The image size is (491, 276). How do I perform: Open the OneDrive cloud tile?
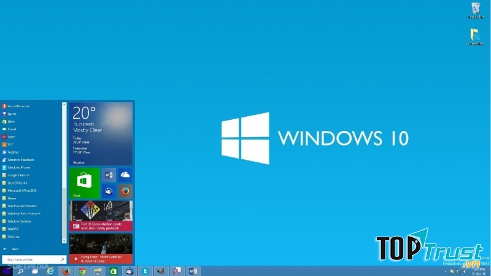click(x=125, y=175)
